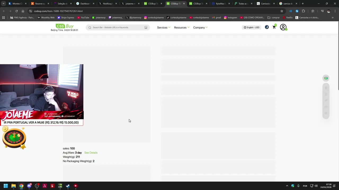Viewport: 339px width, 190px height.
Task: Reload the page
Action: 16,11
